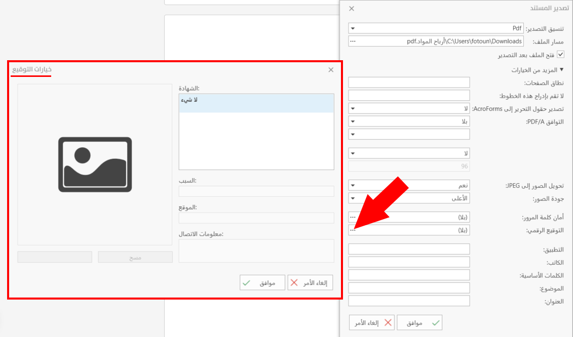The height and width of the screenshot is (337, 573).
Task: Toggle فتح الملف بعد التصدير checkbox
Action: tap(560, 55)
